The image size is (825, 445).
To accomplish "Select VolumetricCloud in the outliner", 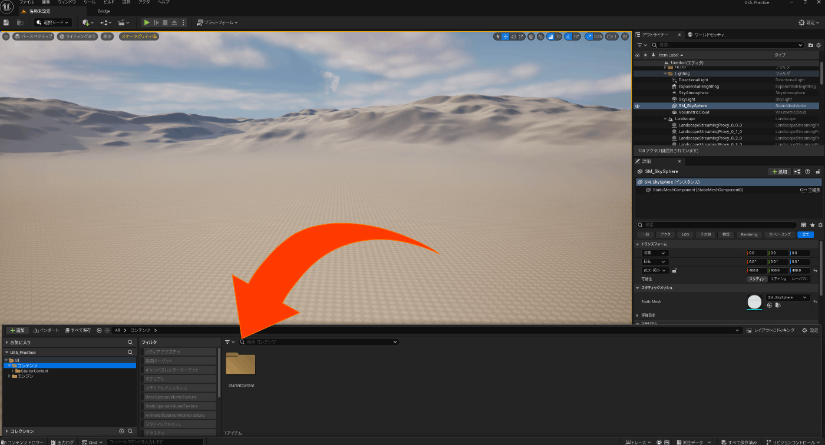I will tap(694, 112).
